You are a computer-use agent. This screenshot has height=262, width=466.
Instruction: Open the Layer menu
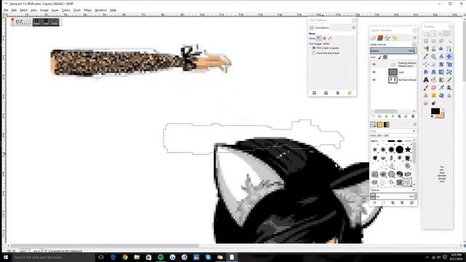[x=55, y=10]
